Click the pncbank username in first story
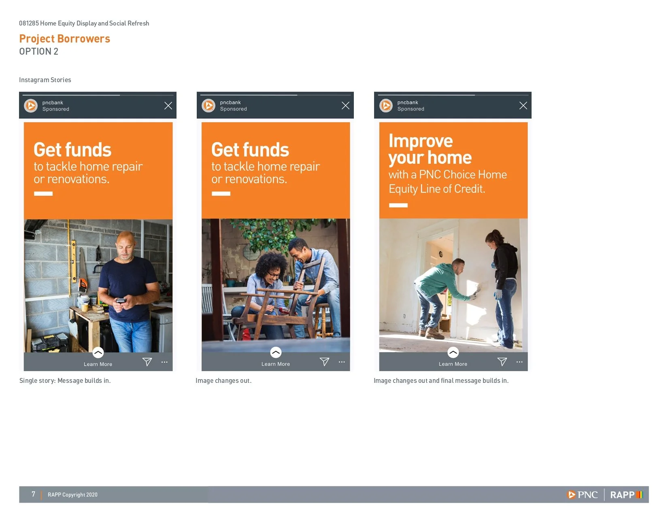 point(53,103)
